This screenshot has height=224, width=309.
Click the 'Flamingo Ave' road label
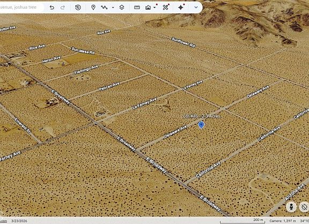[86, 70]
